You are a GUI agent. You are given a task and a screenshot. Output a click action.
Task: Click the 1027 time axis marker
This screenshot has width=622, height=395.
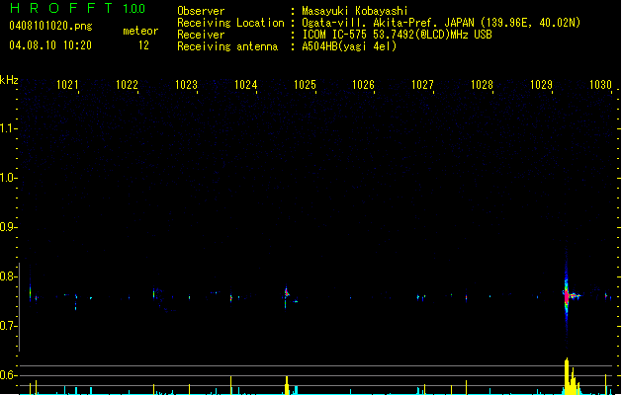point(422,85)
